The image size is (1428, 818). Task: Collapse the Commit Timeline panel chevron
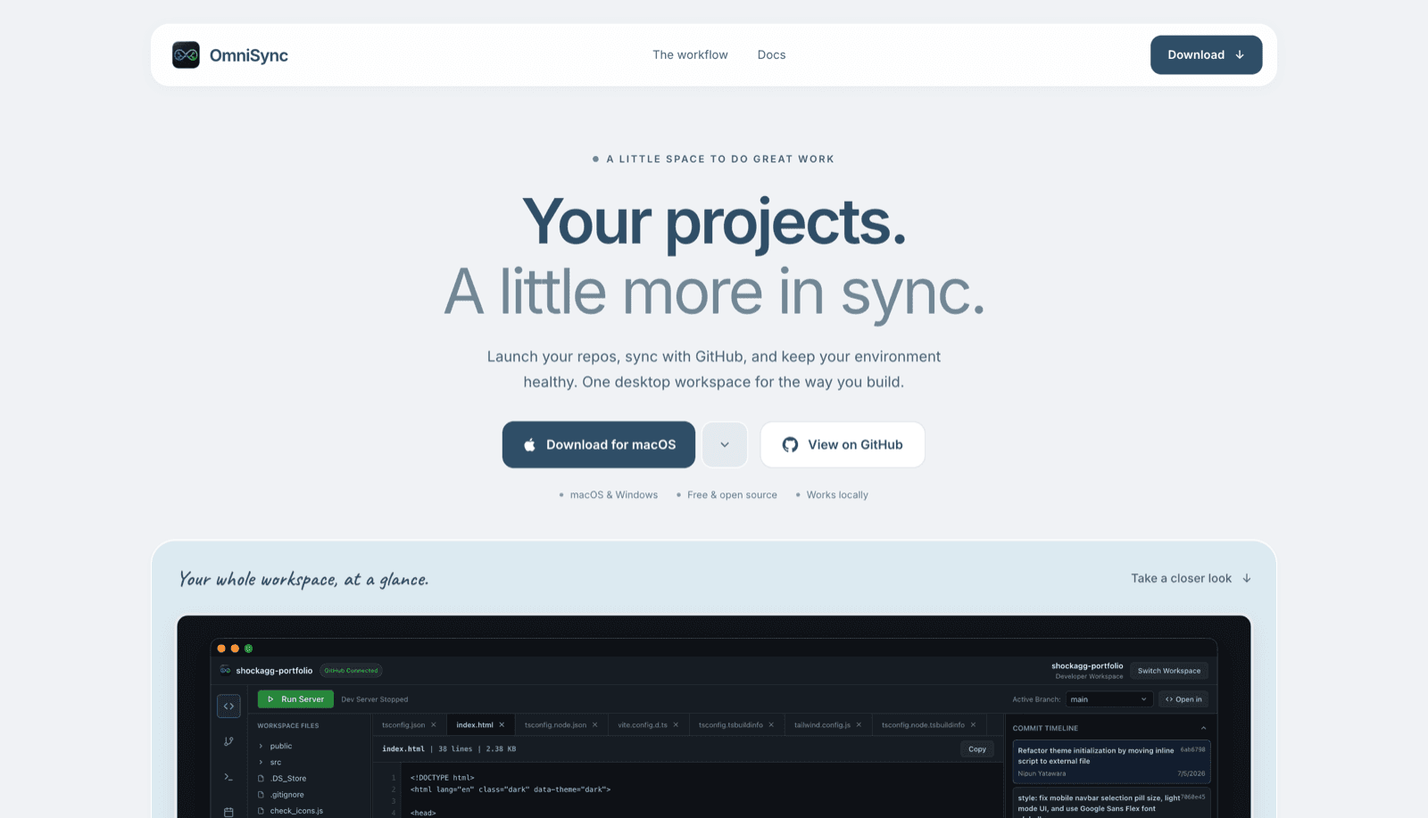click(x=1203, y=728)
